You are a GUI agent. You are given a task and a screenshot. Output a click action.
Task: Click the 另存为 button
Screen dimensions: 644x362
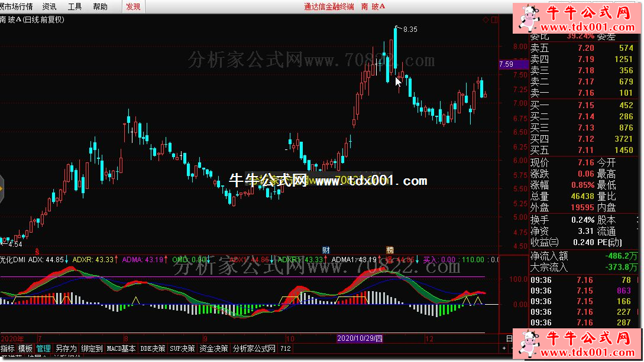(x=66, y=348)
